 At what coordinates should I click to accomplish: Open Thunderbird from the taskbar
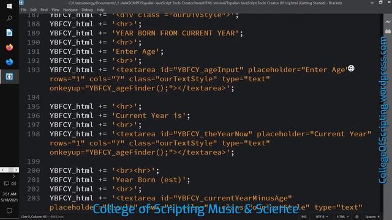9,62
